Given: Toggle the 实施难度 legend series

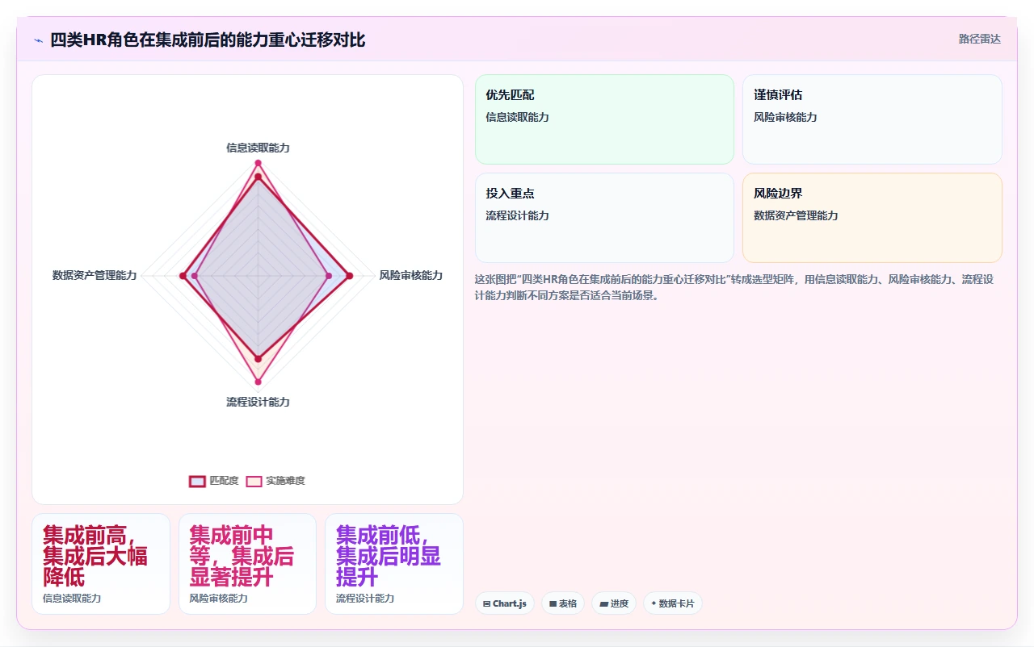Looking at the screenshot, I should 275,481.
